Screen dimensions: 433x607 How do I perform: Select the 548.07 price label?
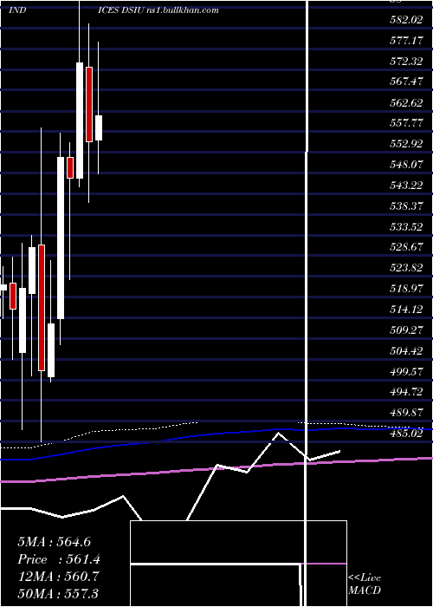pos(405,165)
